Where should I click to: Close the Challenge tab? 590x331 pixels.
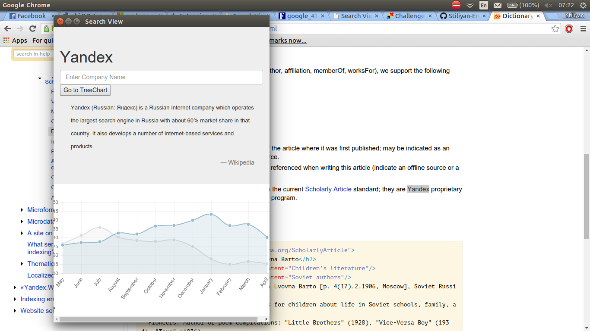tap(430, 16)
